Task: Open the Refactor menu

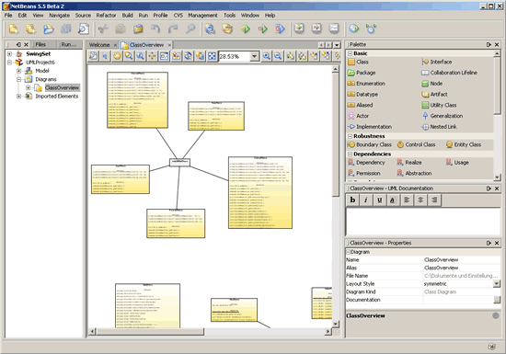Action: [106, 15]
